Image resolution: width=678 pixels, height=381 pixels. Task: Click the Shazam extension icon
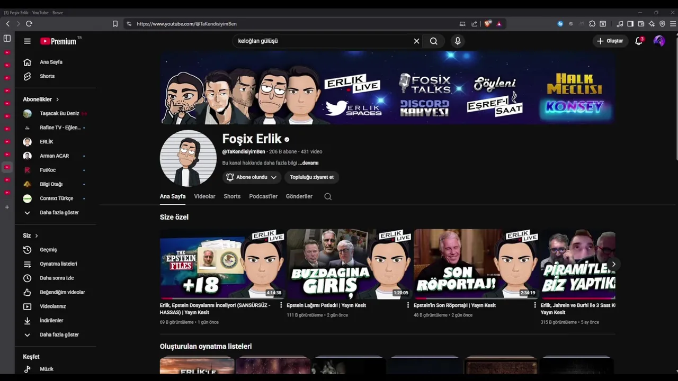coord(560,24)
